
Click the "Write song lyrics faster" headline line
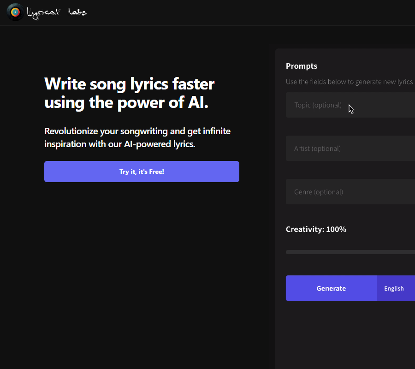129,84
